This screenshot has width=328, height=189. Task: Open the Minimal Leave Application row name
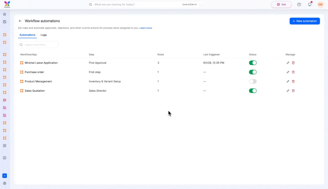pos(41,63)
